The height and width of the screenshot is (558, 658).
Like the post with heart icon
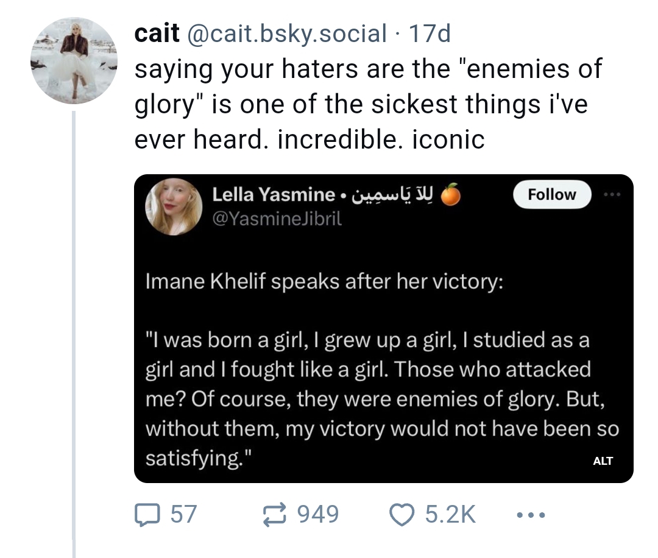pos(402,515)
